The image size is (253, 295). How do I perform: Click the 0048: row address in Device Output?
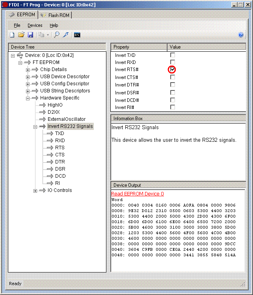tap(118, 255)
